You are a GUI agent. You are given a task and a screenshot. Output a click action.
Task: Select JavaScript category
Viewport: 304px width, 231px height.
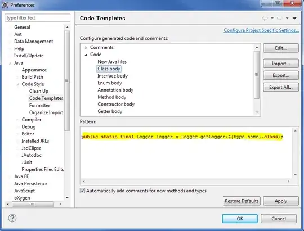point(24,191)
